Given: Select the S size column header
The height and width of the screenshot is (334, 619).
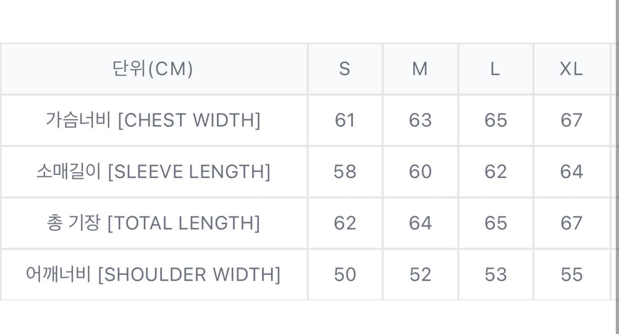Looking at the screenshot, I should click(344, 69).
